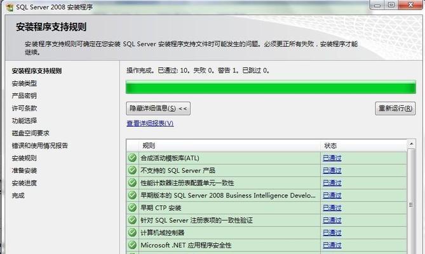Hide details with 隐藏详细信息(S) button
Image resolution: width=425 pixels, height=254 pixels.
pos(158,109)
